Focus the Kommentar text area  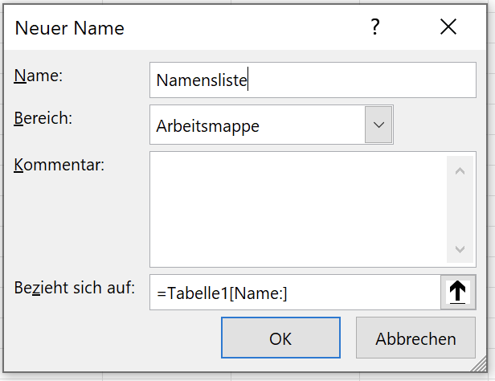click(x=298, y=209)
